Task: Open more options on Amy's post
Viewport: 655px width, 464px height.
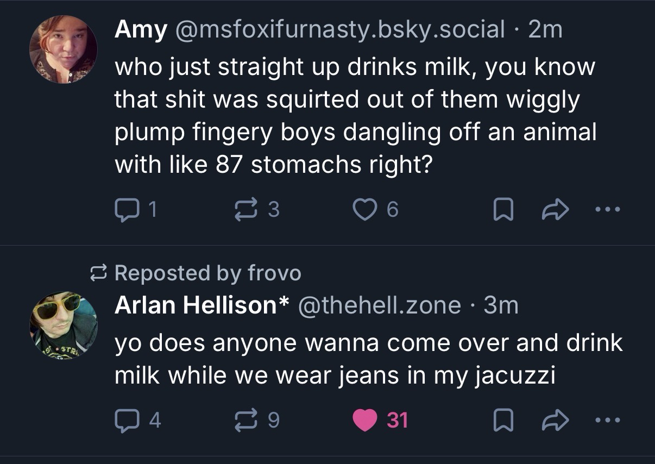Action: pyautogui.click(x=607, y=209)
